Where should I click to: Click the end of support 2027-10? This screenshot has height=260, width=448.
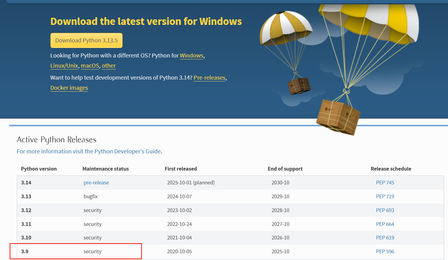pos(281,224)
